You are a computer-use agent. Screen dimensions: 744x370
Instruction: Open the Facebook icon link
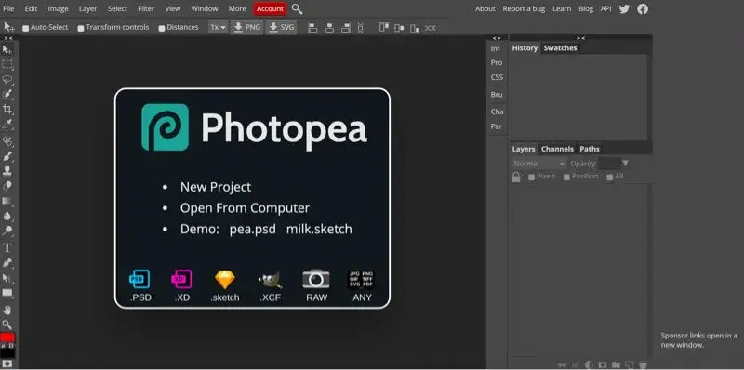(x=643, y=8)
